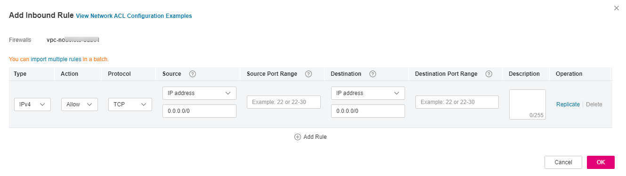Viewport: 626px width, 176px height.
Task: Click the help icon beside Source Port Range
Action: pos(309,74)
